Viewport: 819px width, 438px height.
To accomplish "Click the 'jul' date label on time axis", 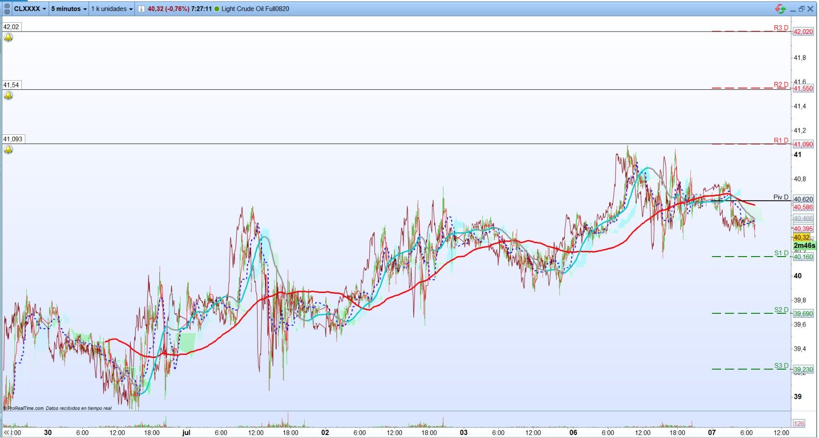I will (x=186, y=433).
